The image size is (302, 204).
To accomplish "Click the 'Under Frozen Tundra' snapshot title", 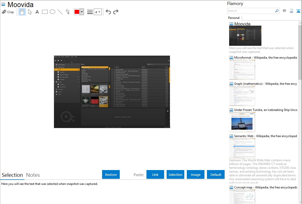I will 266,110.
